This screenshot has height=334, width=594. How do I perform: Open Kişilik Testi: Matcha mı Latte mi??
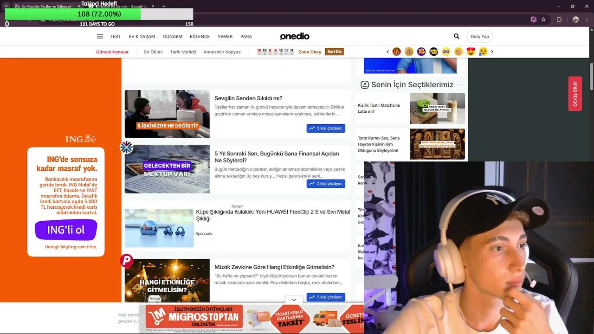(379, 108)
